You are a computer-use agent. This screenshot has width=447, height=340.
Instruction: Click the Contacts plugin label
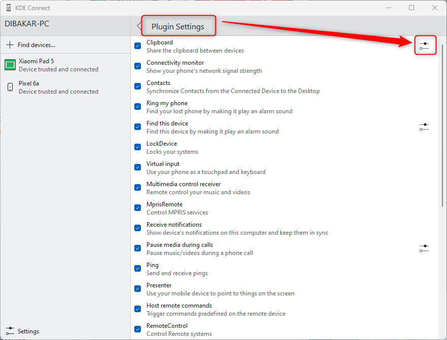pyautogui.click(x=159, y=83)
